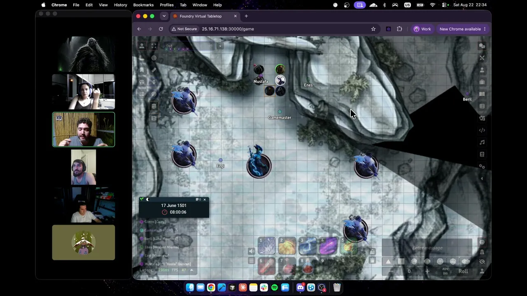The width and height of the screenshot is (527, 296).
Task: Select player Beril [Luna Moonveil] in list
Action: [x=161, y=239]
